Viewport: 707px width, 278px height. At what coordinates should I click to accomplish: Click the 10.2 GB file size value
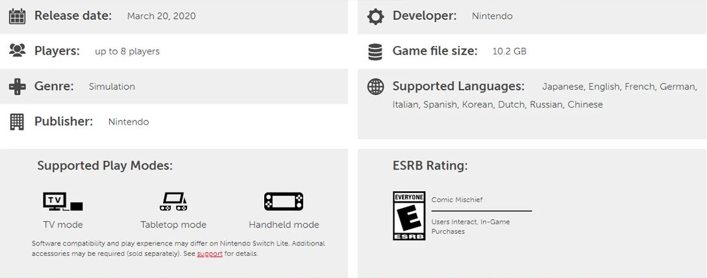[509, 51]
